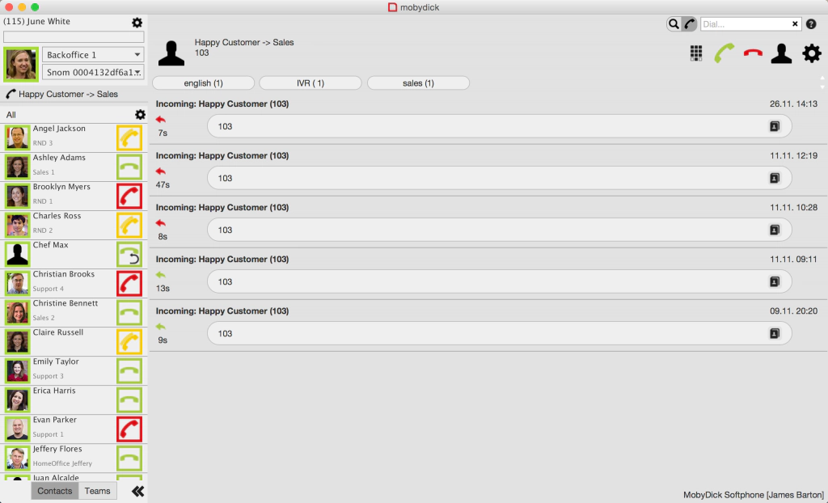This screenshot has width=828, height=503.
Task: Click the english (1) tag button
Action: (204, 83)
